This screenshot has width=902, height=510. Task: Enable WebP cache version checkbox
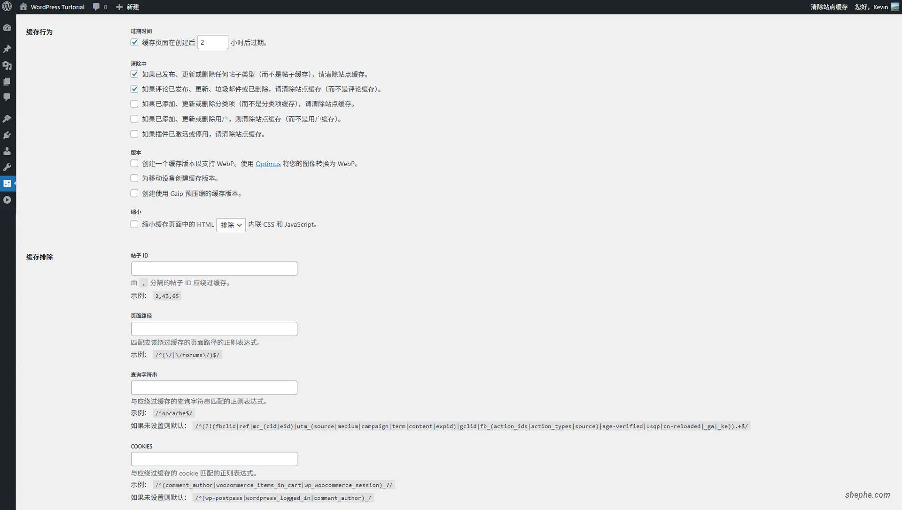coord(134,163)
